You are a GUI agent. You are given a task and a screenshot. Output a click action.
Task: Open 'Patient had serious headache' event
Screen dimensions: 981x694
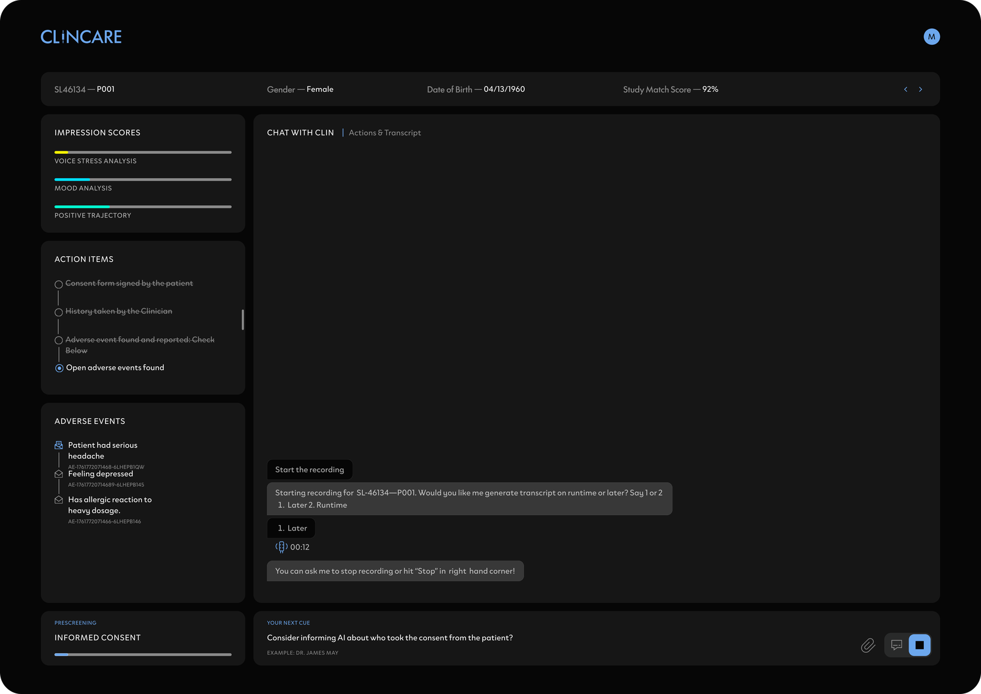tap(102, 451)
